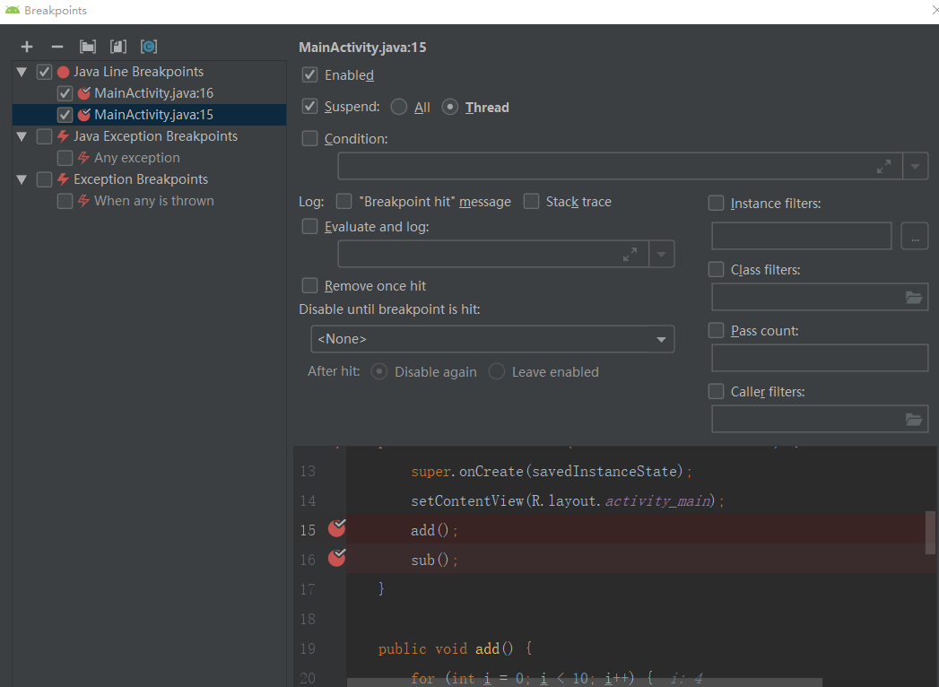This screenshot has height=687, width=939.
Task: Click the code preview horizontal scrollbar
Action: tap(584, 683)
